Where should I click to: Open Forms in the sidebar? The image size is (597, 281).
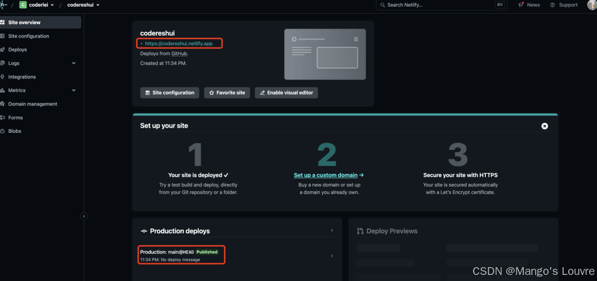pos(15,118)
